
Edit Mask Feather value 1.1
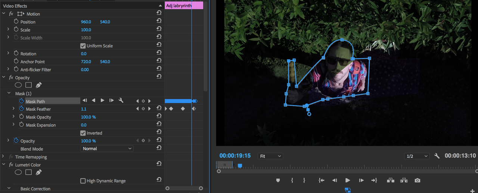pyautogui.click(x=84, y=109)
